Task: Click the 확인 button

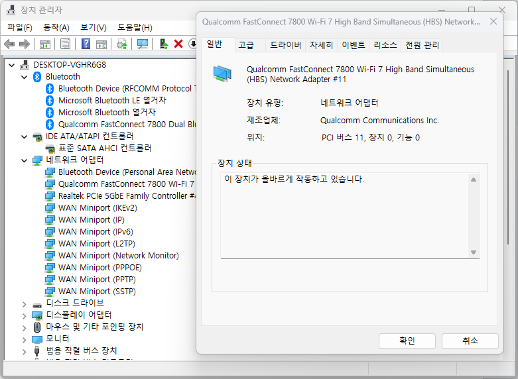Action: (x=407, y=341)
